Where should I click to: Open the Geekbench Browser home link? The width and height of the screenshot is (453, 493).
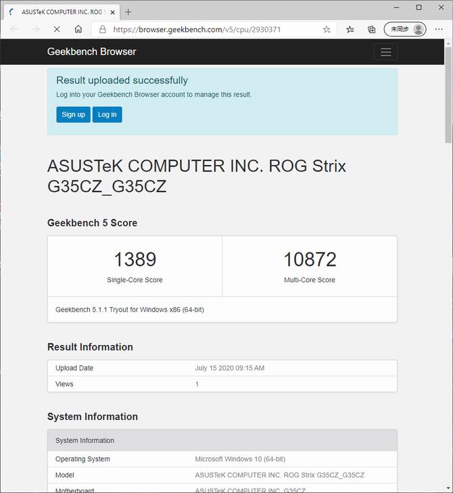(x=91, y=51)
